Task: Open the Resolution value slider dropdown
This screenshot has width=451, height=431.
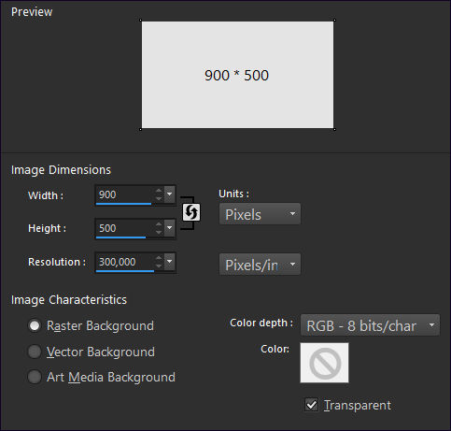Action: (x=170, y=262)
